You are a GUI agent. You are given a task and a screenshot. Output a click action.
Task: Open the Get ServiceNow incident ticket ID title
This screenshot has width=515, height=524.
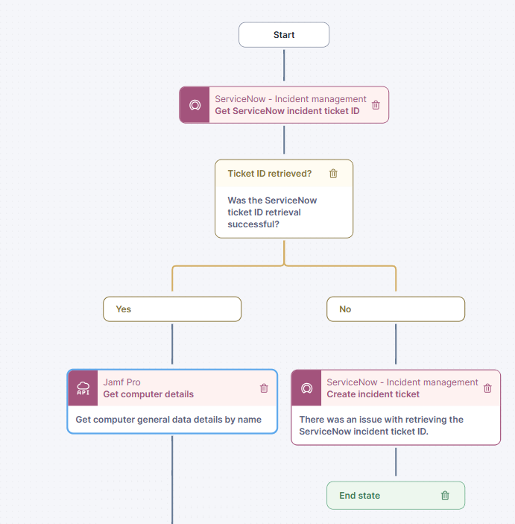click(287, 111)
